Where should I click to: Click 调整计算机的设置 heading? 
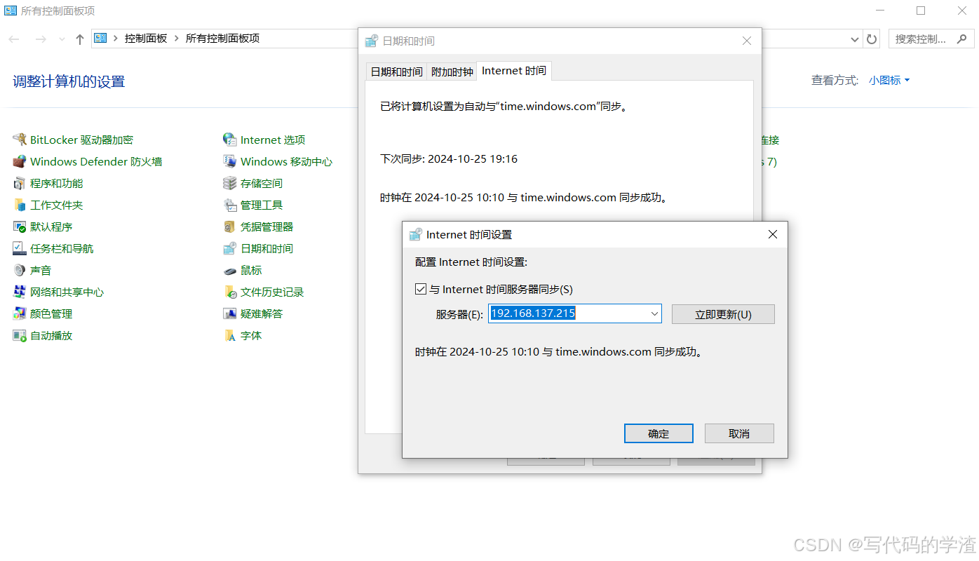(x=69, y=81)
